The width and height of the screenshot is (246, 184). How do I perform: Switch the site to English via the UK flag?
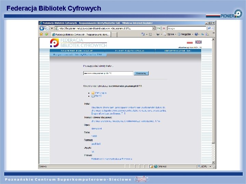click(198, 42)
